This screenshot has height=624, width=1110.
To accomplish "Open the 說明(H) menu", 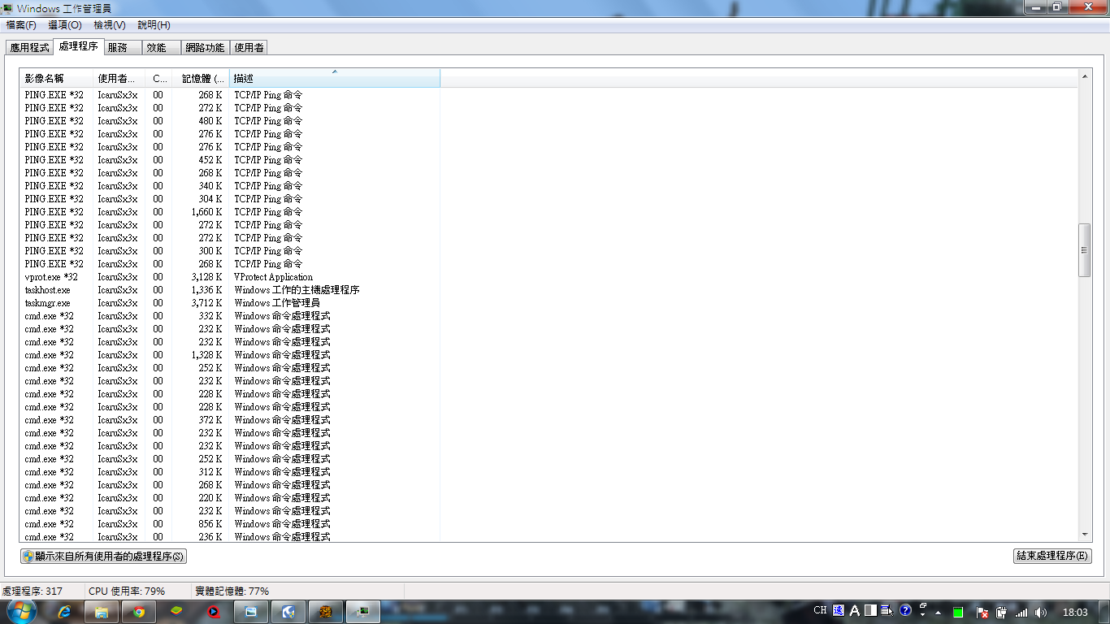I will coord(154,25).
